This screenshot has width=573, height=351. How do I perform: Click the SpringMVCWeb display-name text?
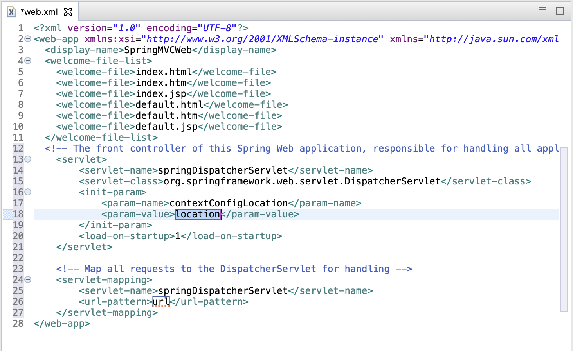click(157, 50)
